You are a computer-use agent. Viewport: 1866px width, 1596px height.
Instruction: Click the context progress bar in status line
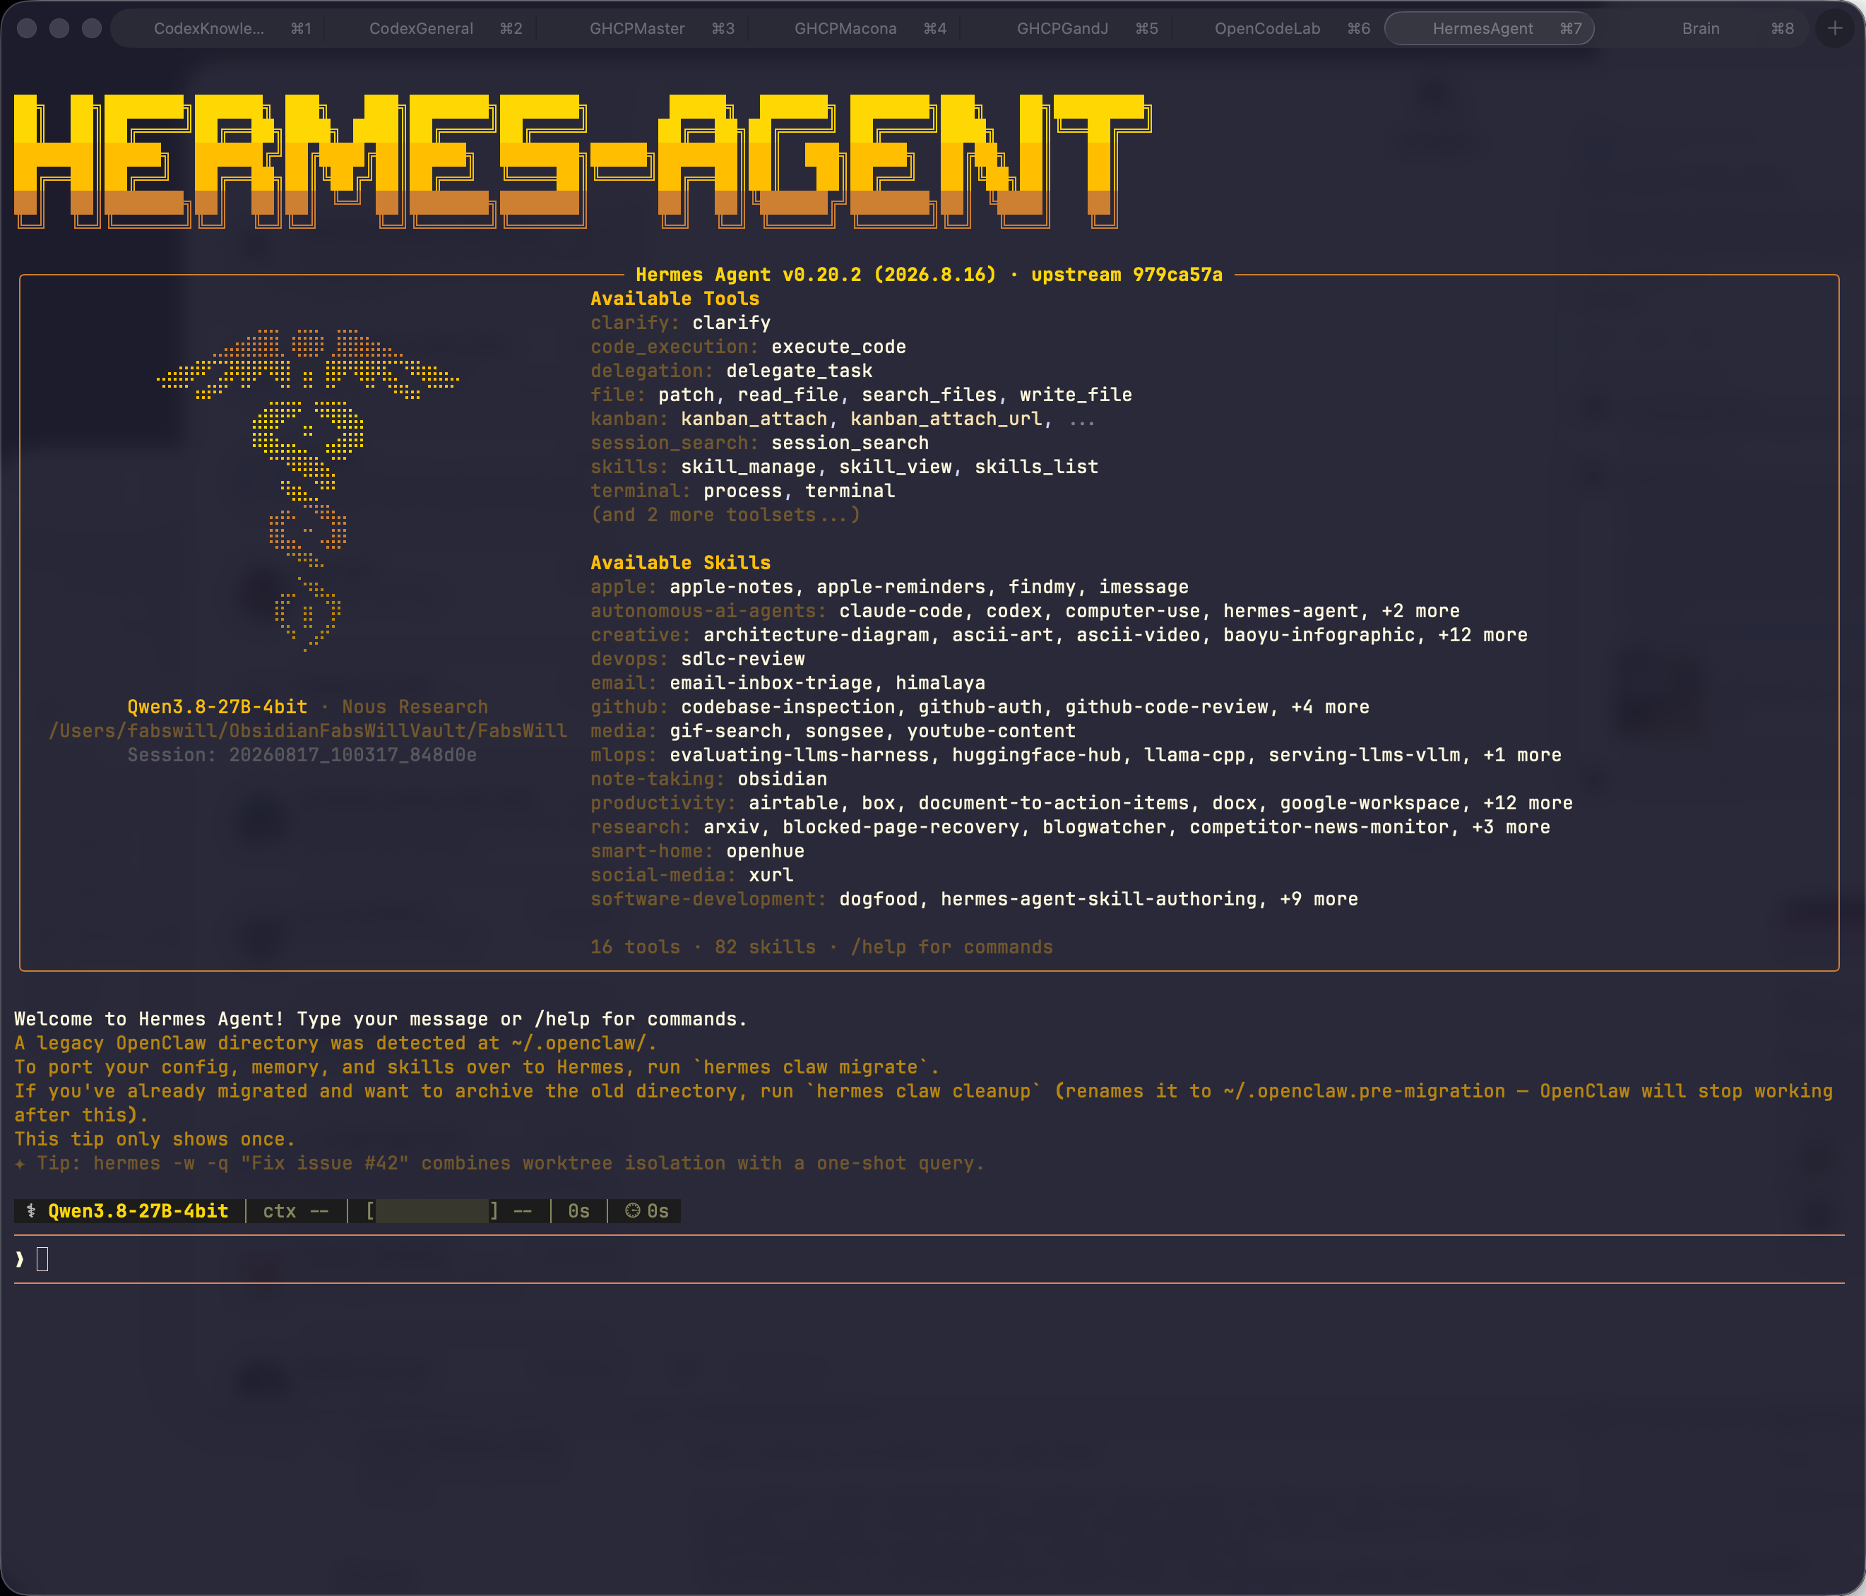pyautogui.click(x=432, y=1211)
